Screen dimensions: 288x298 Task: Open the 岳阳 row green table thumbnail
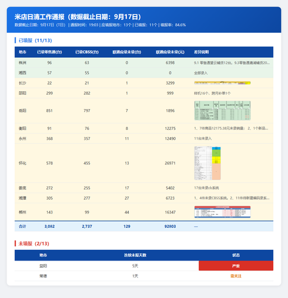pyautogui.click(x=222, y=110)
